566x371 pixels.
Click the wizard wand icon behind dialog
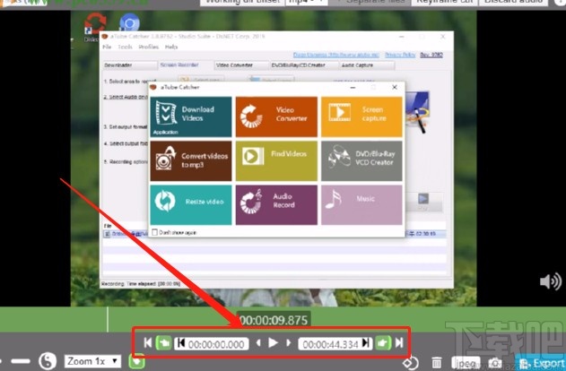[418, 112]
